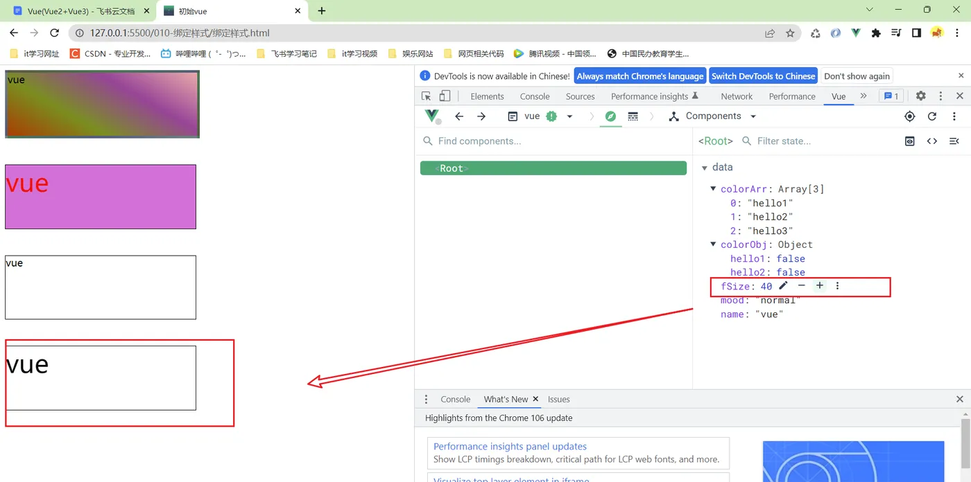Click Switch DevTools to Chinese button
The width and height of the screenshot is (971, 482).
[x=764, y=76]
